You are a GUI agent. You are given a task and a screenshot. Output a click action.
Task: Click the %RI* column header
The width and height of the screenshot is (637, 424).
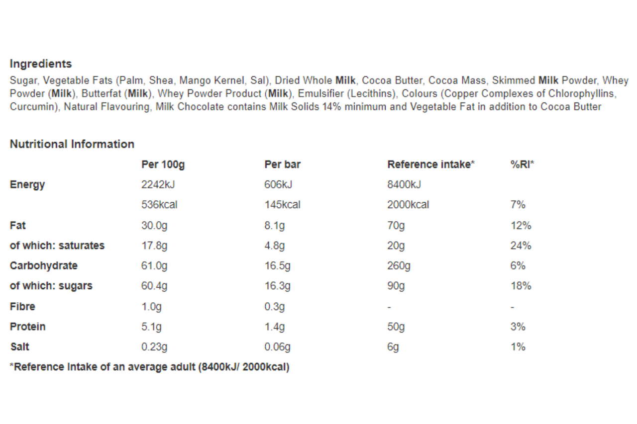522,165
